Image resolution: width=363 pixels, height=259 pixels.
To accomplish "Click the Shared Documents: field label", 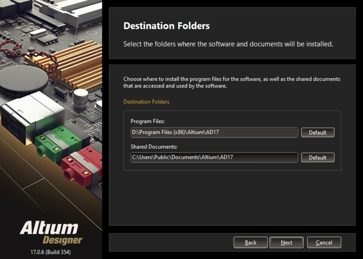I will pyautogui.click(x=154, y=147).
